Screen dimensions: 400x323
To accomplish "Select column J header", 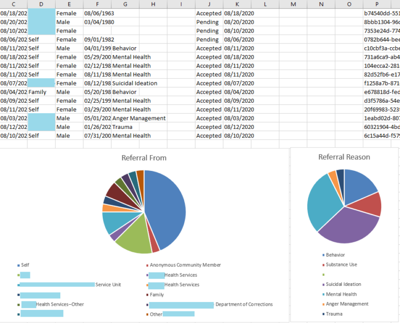I will 209,4.
